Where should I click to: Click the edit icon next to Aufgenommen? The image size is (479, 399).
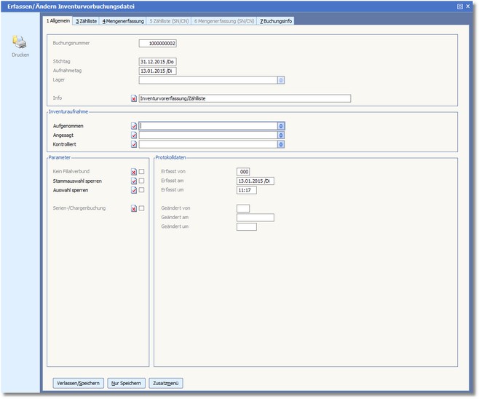pyautogui.click(x=134, y=126)
